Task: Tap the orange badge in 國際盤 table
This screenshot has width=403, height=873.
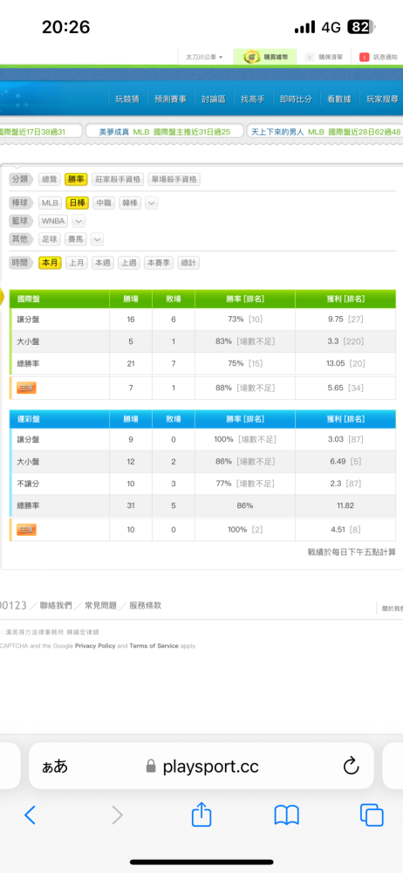Action: tap(26, 388)
